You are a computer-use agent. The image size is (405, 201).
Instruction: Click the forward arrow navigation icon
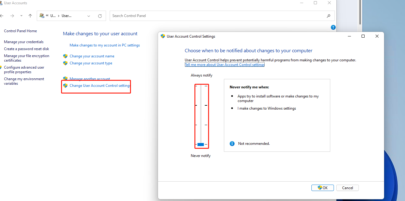[12, 16]
